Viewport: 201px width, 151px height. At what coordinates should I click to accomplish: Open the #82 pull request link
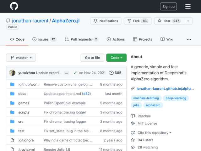(86, 94)
